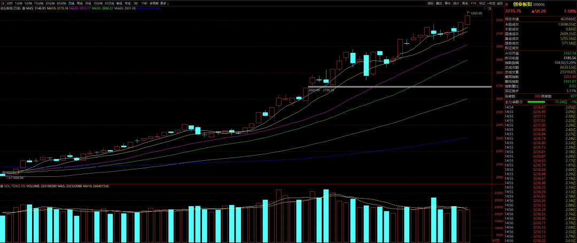Click the panel layout icon at top-left
Image resolution: width=577 pixels, height=243 pixels.
point(3,3)
